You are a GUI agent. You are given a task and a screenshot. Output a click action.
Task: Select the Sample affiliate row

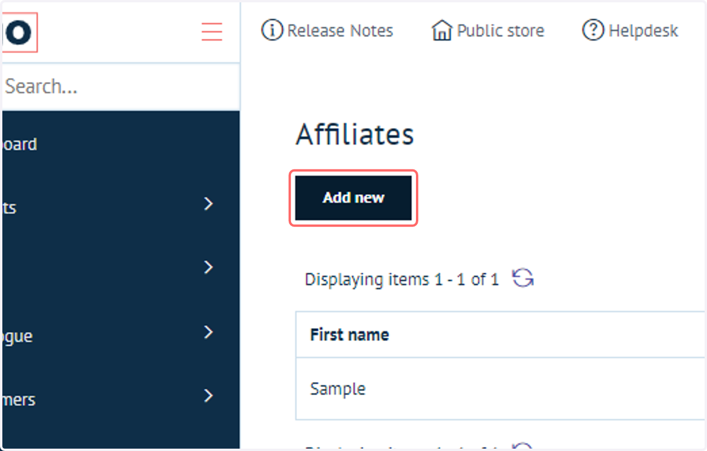click(501, 389)
